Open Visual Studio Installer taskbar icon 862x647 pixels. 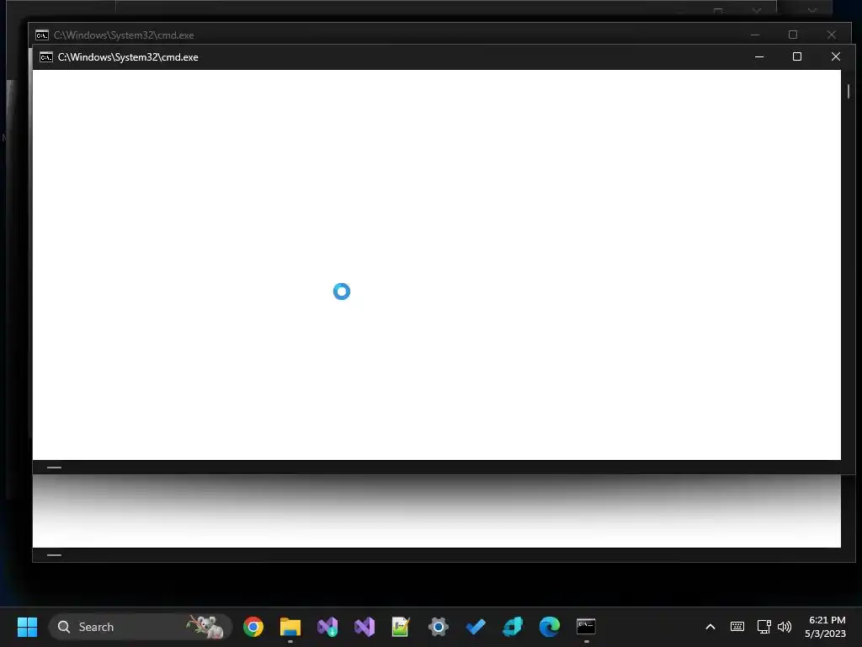pyautogui.click(x=327, y=627)
